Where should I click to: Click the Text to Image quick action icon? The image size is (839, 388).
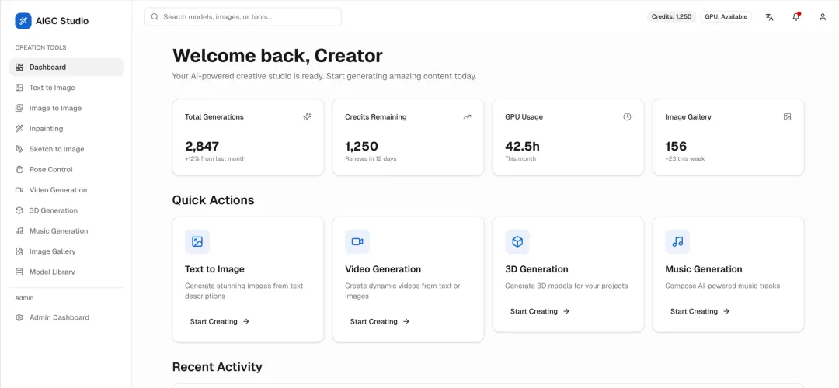click(197, 241)
